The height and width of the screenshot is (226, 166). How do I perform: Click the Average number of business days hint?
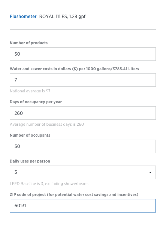tap(47, 124)
